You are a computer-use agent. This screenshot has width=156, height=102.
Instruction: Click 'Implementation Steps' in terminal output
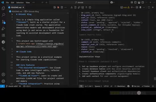[89, 57]
